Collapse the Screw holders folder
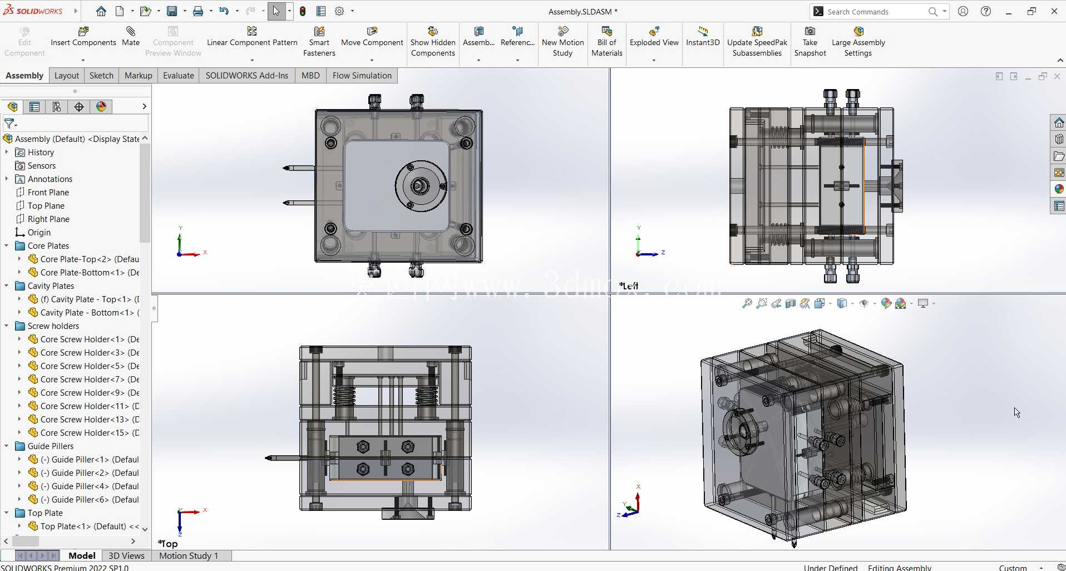Screen dimensions: 1066x571 click(x=7, y=326)
